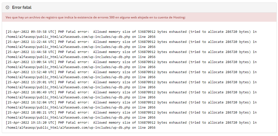Click the red alert about errores 500

[x=139, y=17]
